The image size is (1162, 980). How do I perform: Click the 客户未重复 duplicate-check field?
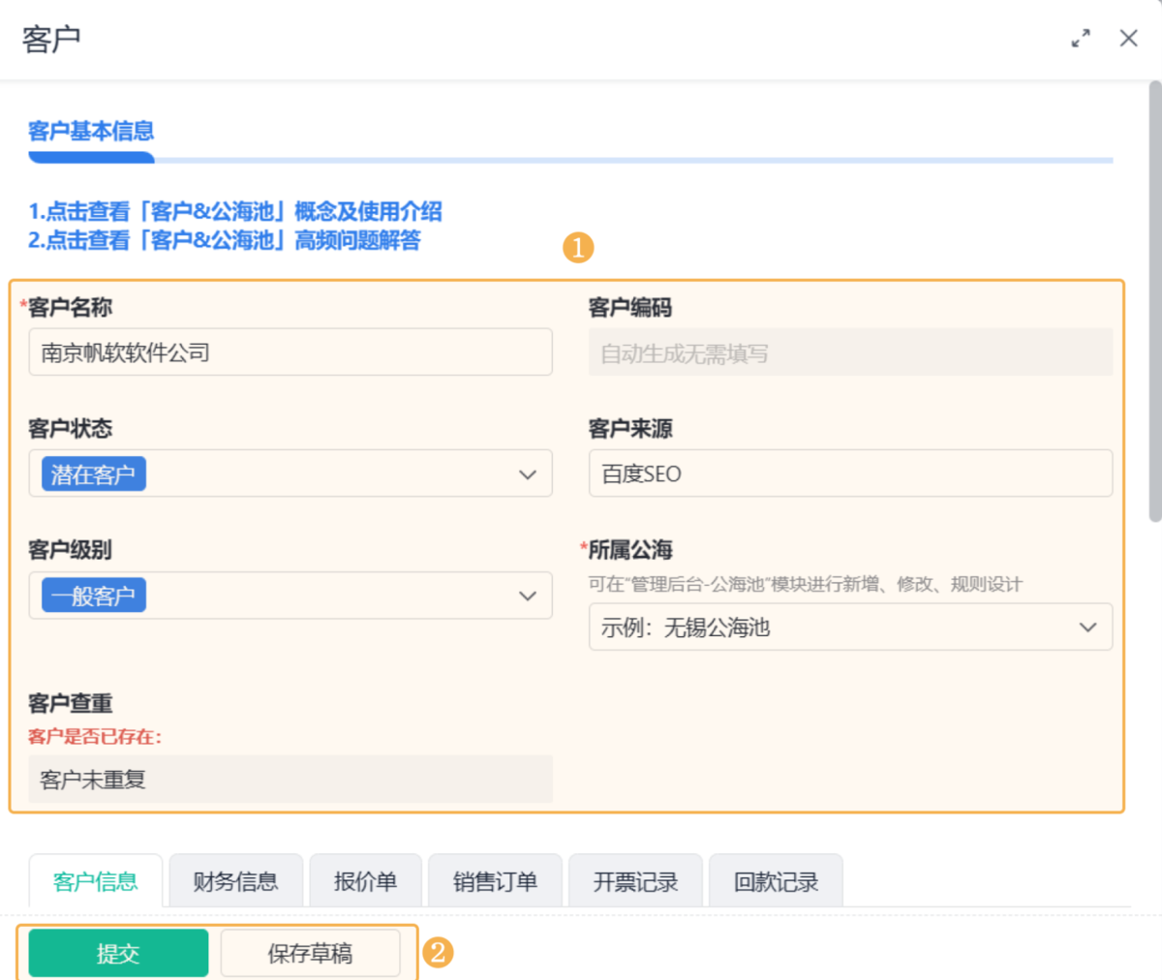[290, 779]
